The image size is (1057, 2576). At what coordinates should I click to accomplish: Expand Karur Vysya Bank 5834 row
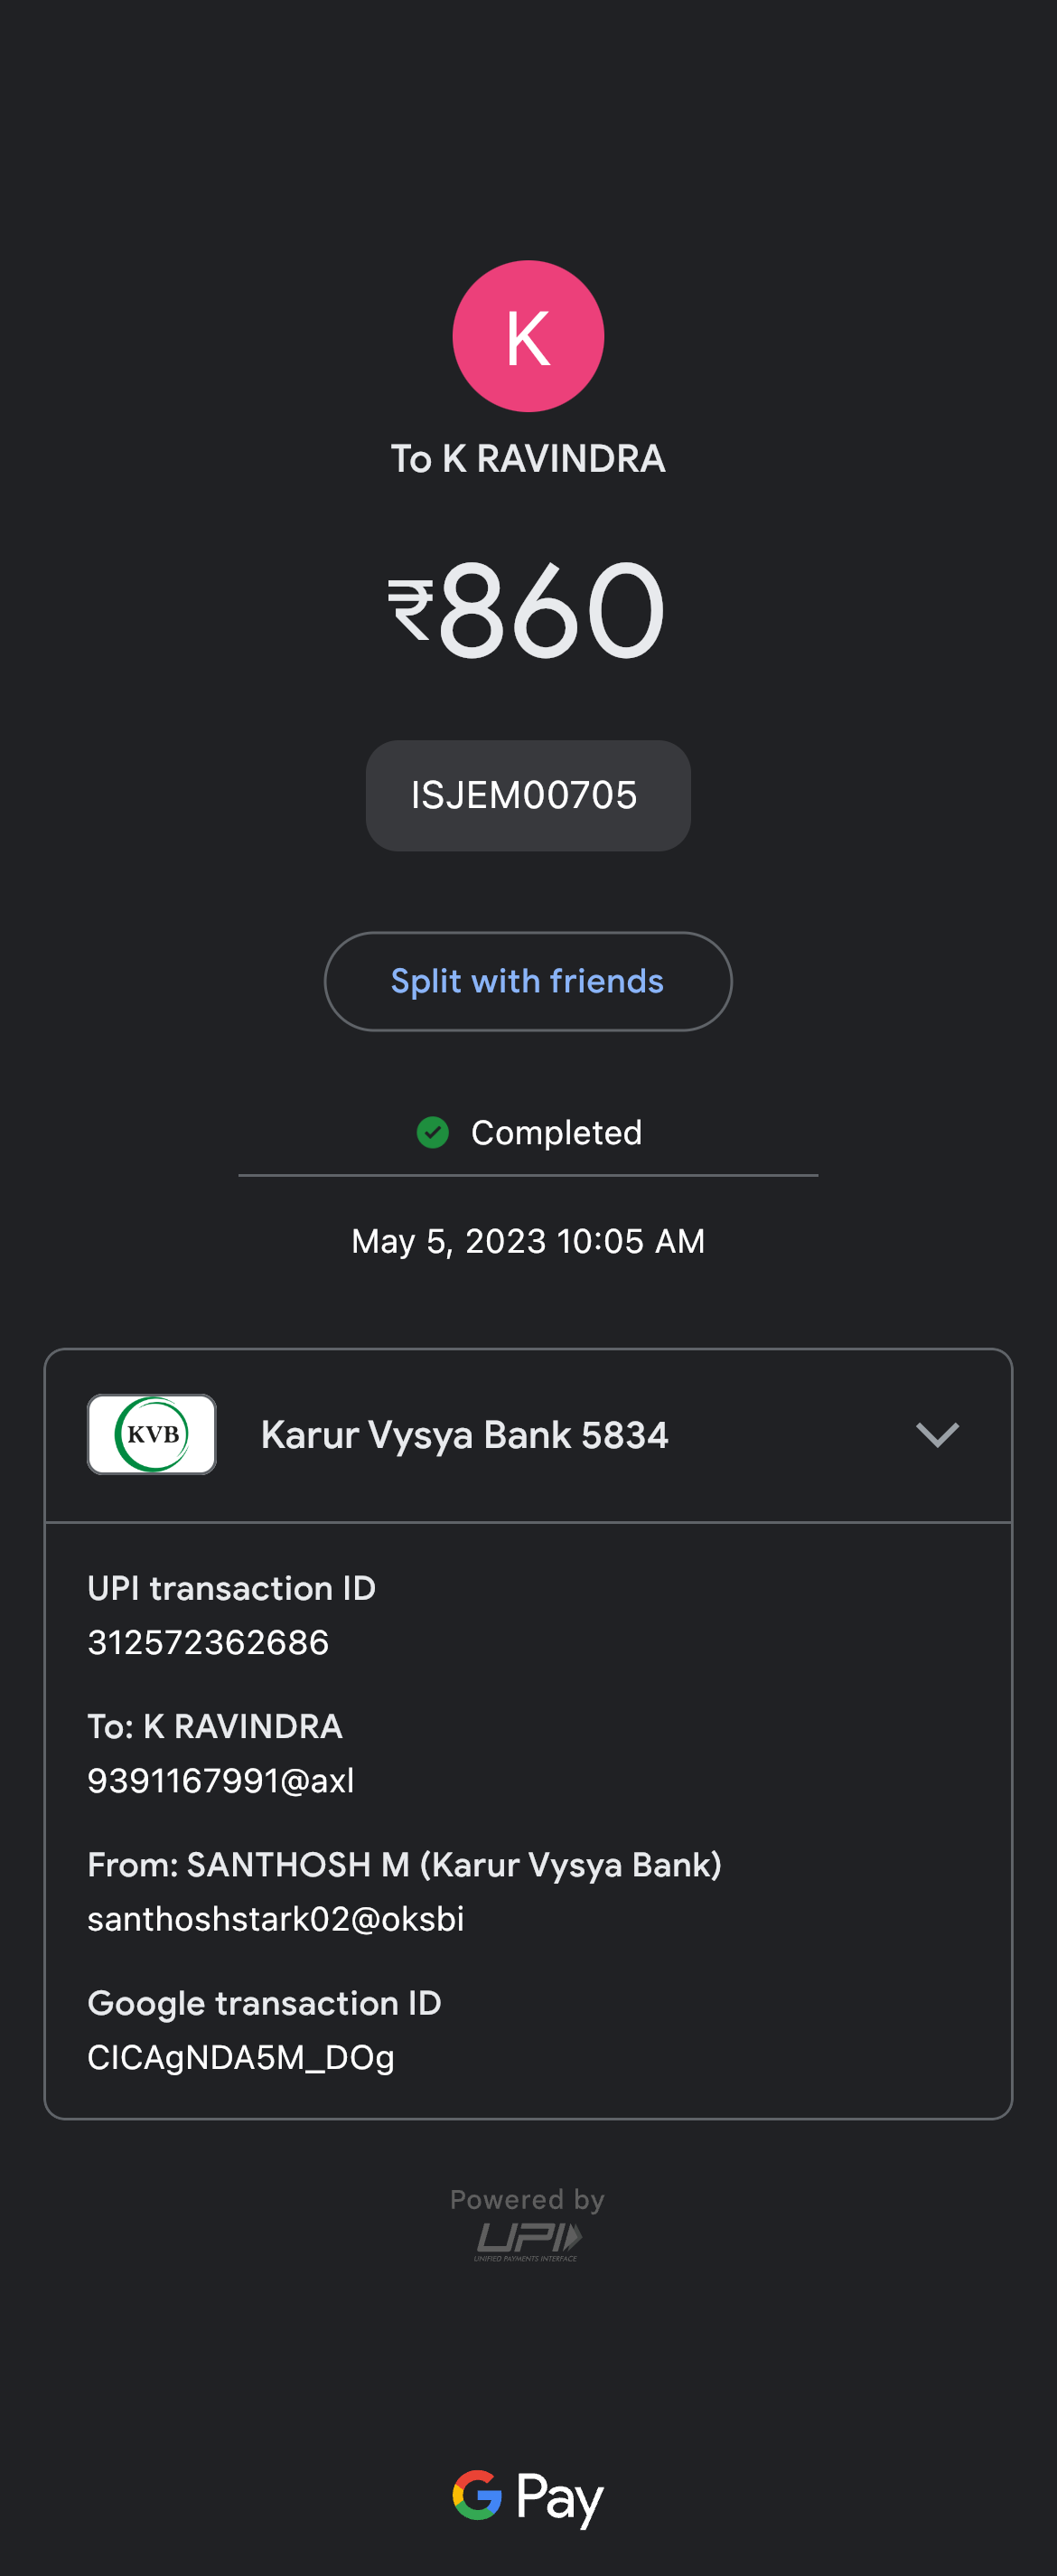coord(463,1435)
